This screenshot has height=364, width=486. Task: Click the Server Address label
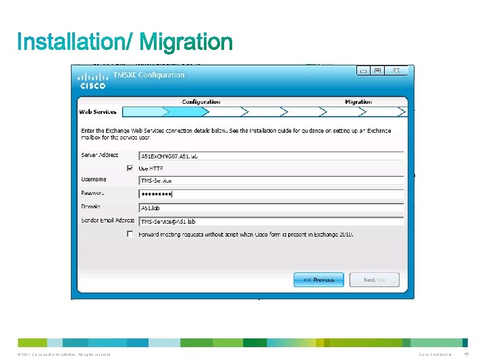pos(99,155)
